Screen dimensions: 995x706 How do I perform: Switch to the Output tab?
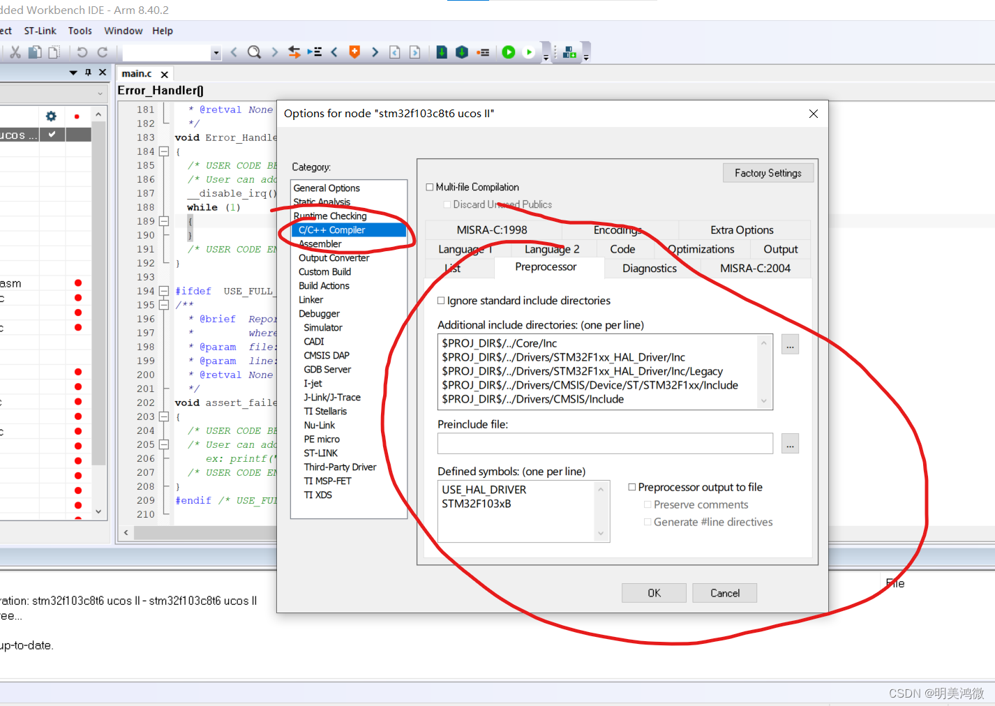coord(780,249)
